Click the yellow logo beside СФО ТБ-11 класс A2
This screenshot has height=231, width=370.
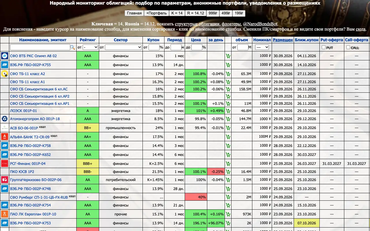[x=5, y=74]
